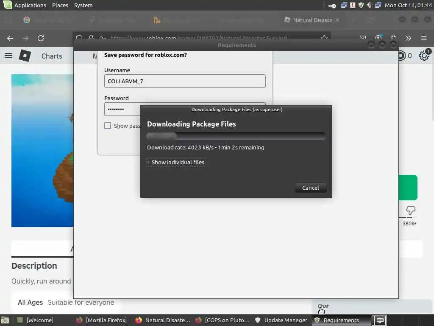
Task: Open the Applications menu
Action: 30,5
